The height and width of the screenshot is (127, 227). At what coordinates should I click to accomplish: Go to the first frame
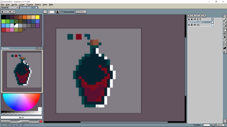coord(189,16)
